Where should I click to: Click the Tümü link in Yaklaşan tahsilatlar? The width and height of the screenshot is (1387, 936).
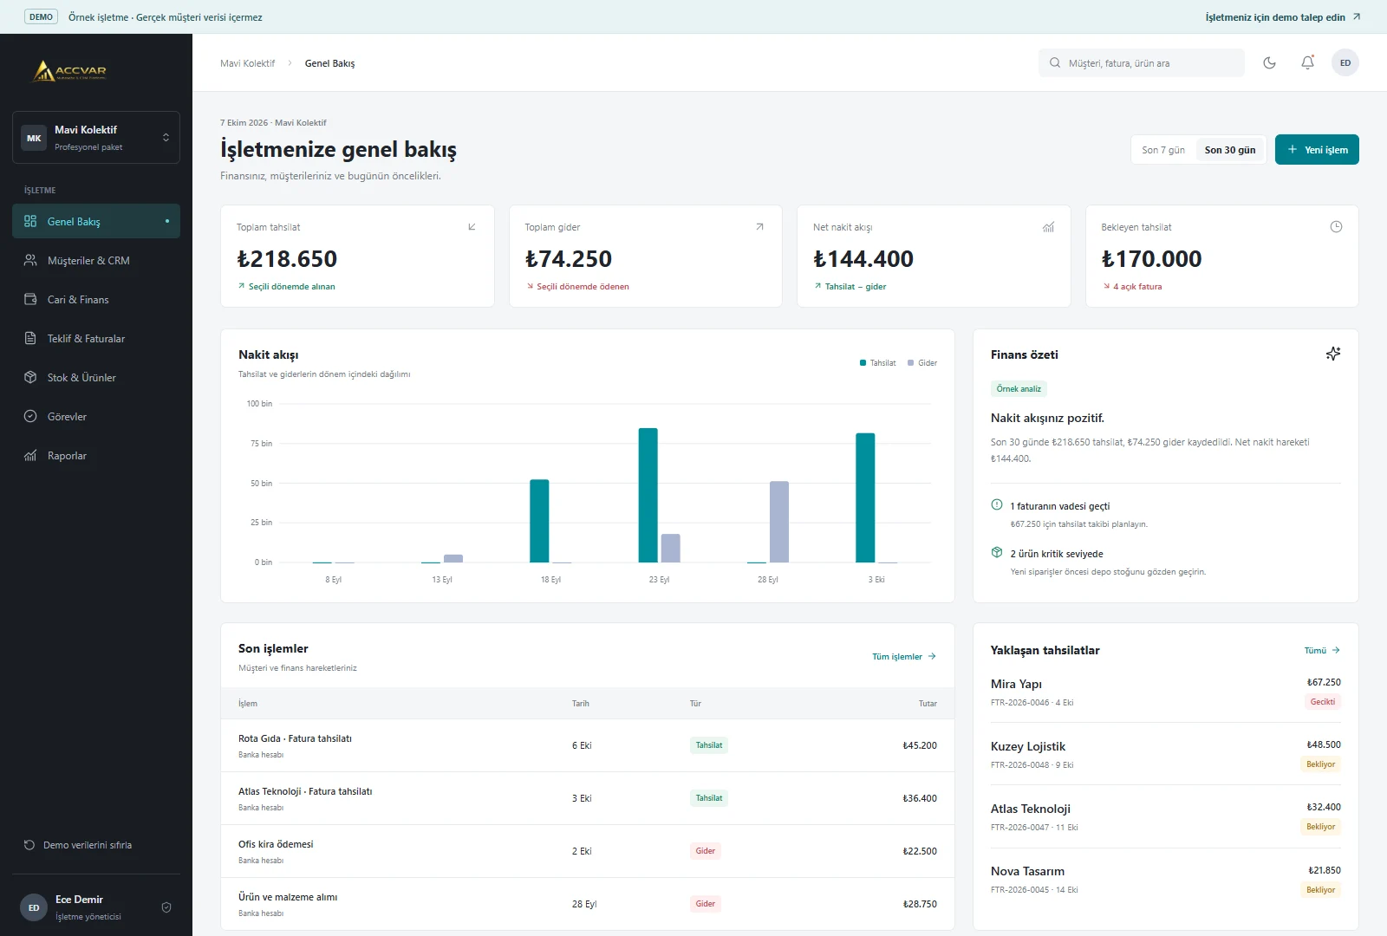pyautogui.click(x=1322, y=650)
